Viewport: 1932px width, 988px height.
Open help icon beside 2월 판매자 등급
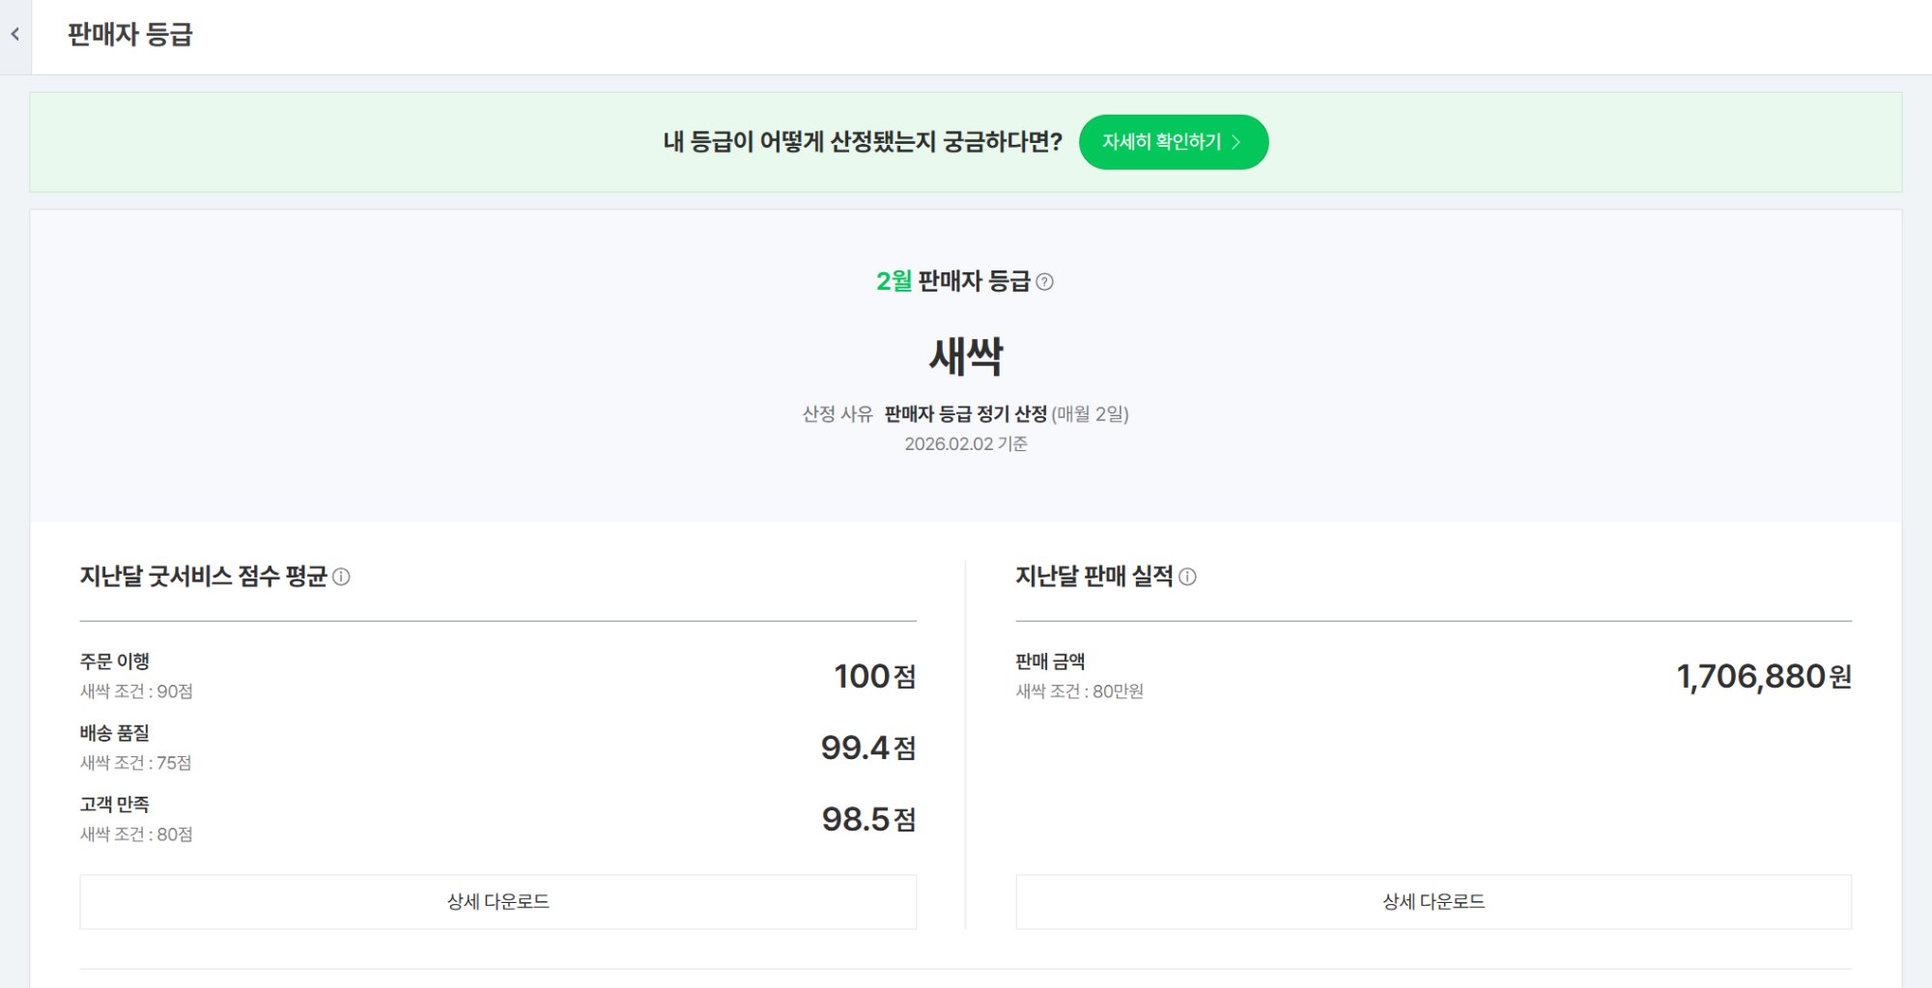(x=1044, y=282)
